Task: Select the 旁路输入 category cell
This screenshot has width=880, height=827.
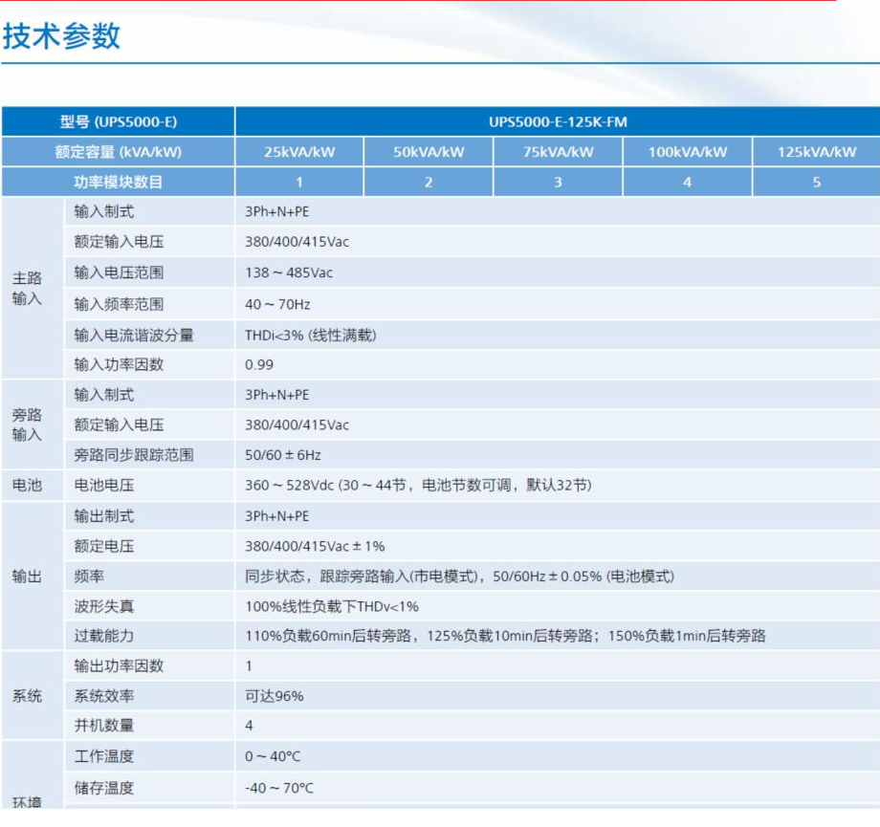Action: tap(32, 424)
